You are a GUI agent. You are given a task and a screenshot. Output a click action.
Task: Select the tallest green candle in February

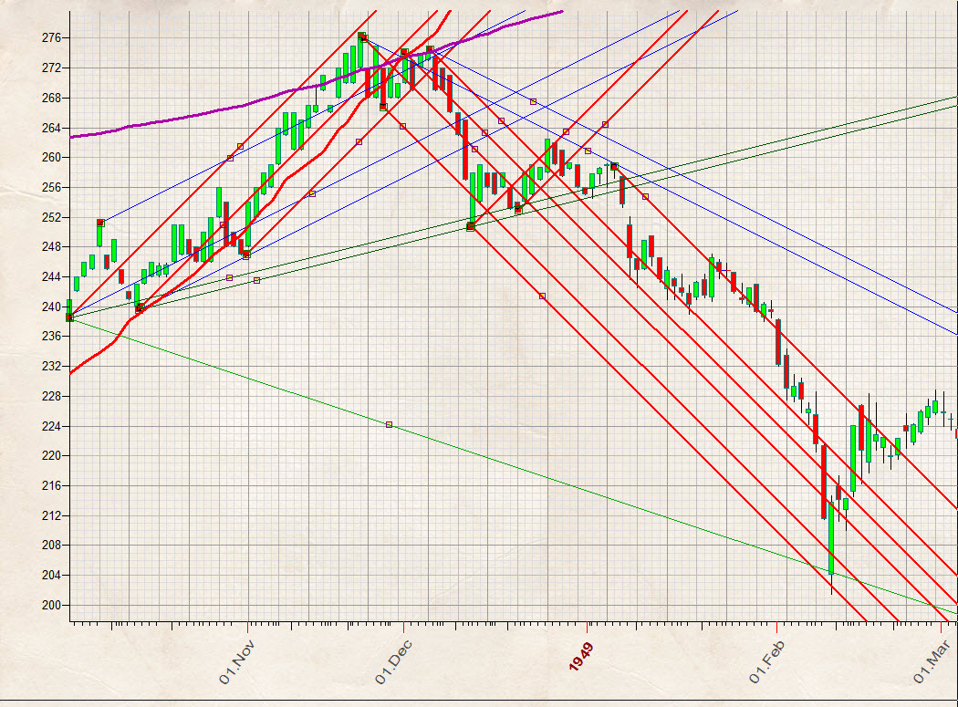coord(831,547)
